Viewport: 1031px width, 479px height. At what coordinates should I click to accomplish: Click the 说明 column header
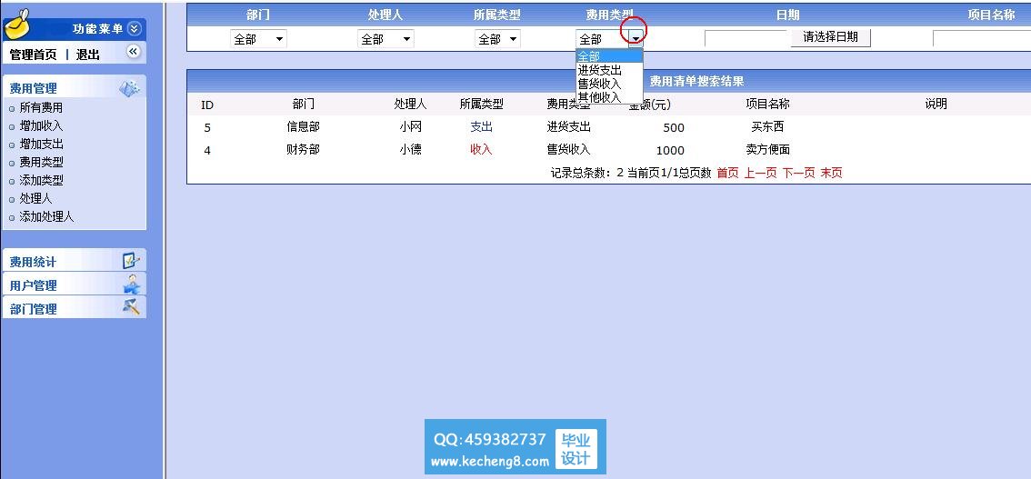click(936, 104)
